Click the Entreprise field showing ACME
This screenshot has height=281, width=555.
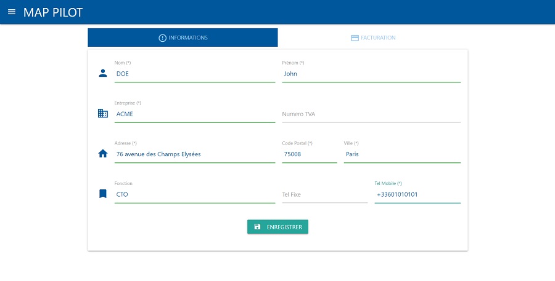click(194, 114)
